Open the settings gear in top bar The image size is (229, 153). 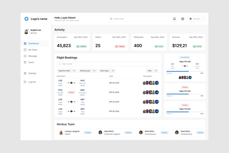point(182,19)
